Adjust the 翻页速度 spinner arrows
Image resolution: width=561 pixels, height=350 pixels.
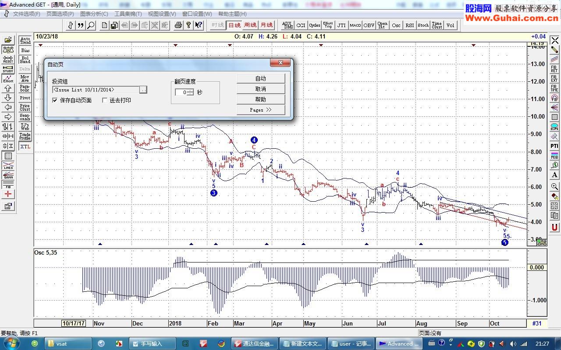(190, 92)
